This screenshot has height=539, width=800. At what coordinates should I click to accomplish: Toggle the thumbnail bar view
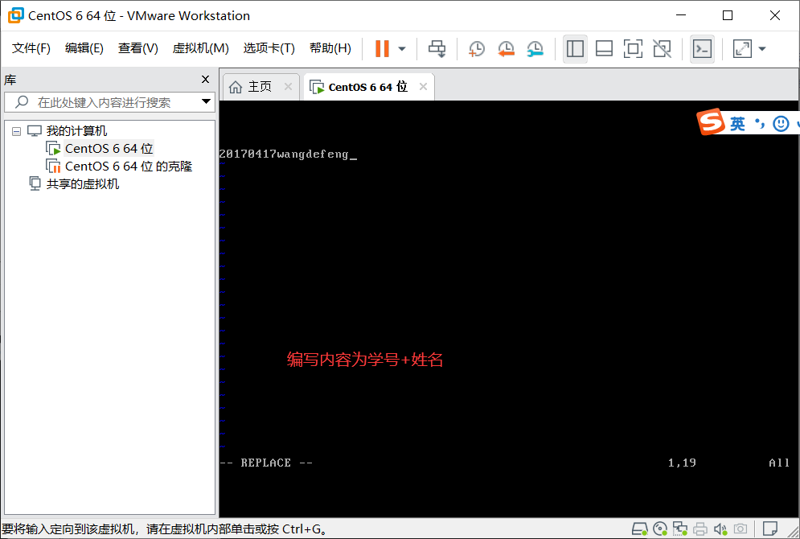pos(604,49)
